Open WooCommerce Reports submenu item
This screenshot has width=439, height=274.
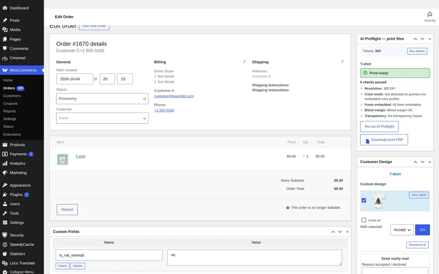tap(10, 111)
